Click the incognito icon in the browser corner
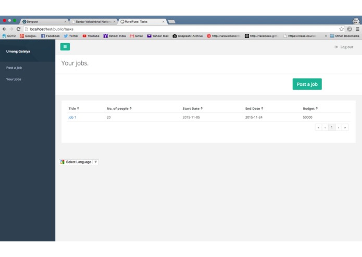 [x=356, y=21]
